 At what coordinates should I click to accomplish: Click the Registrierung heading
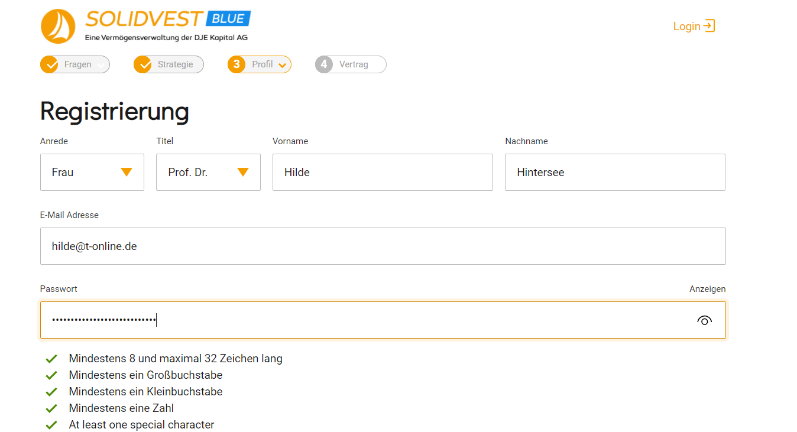[x=115, y=111]
